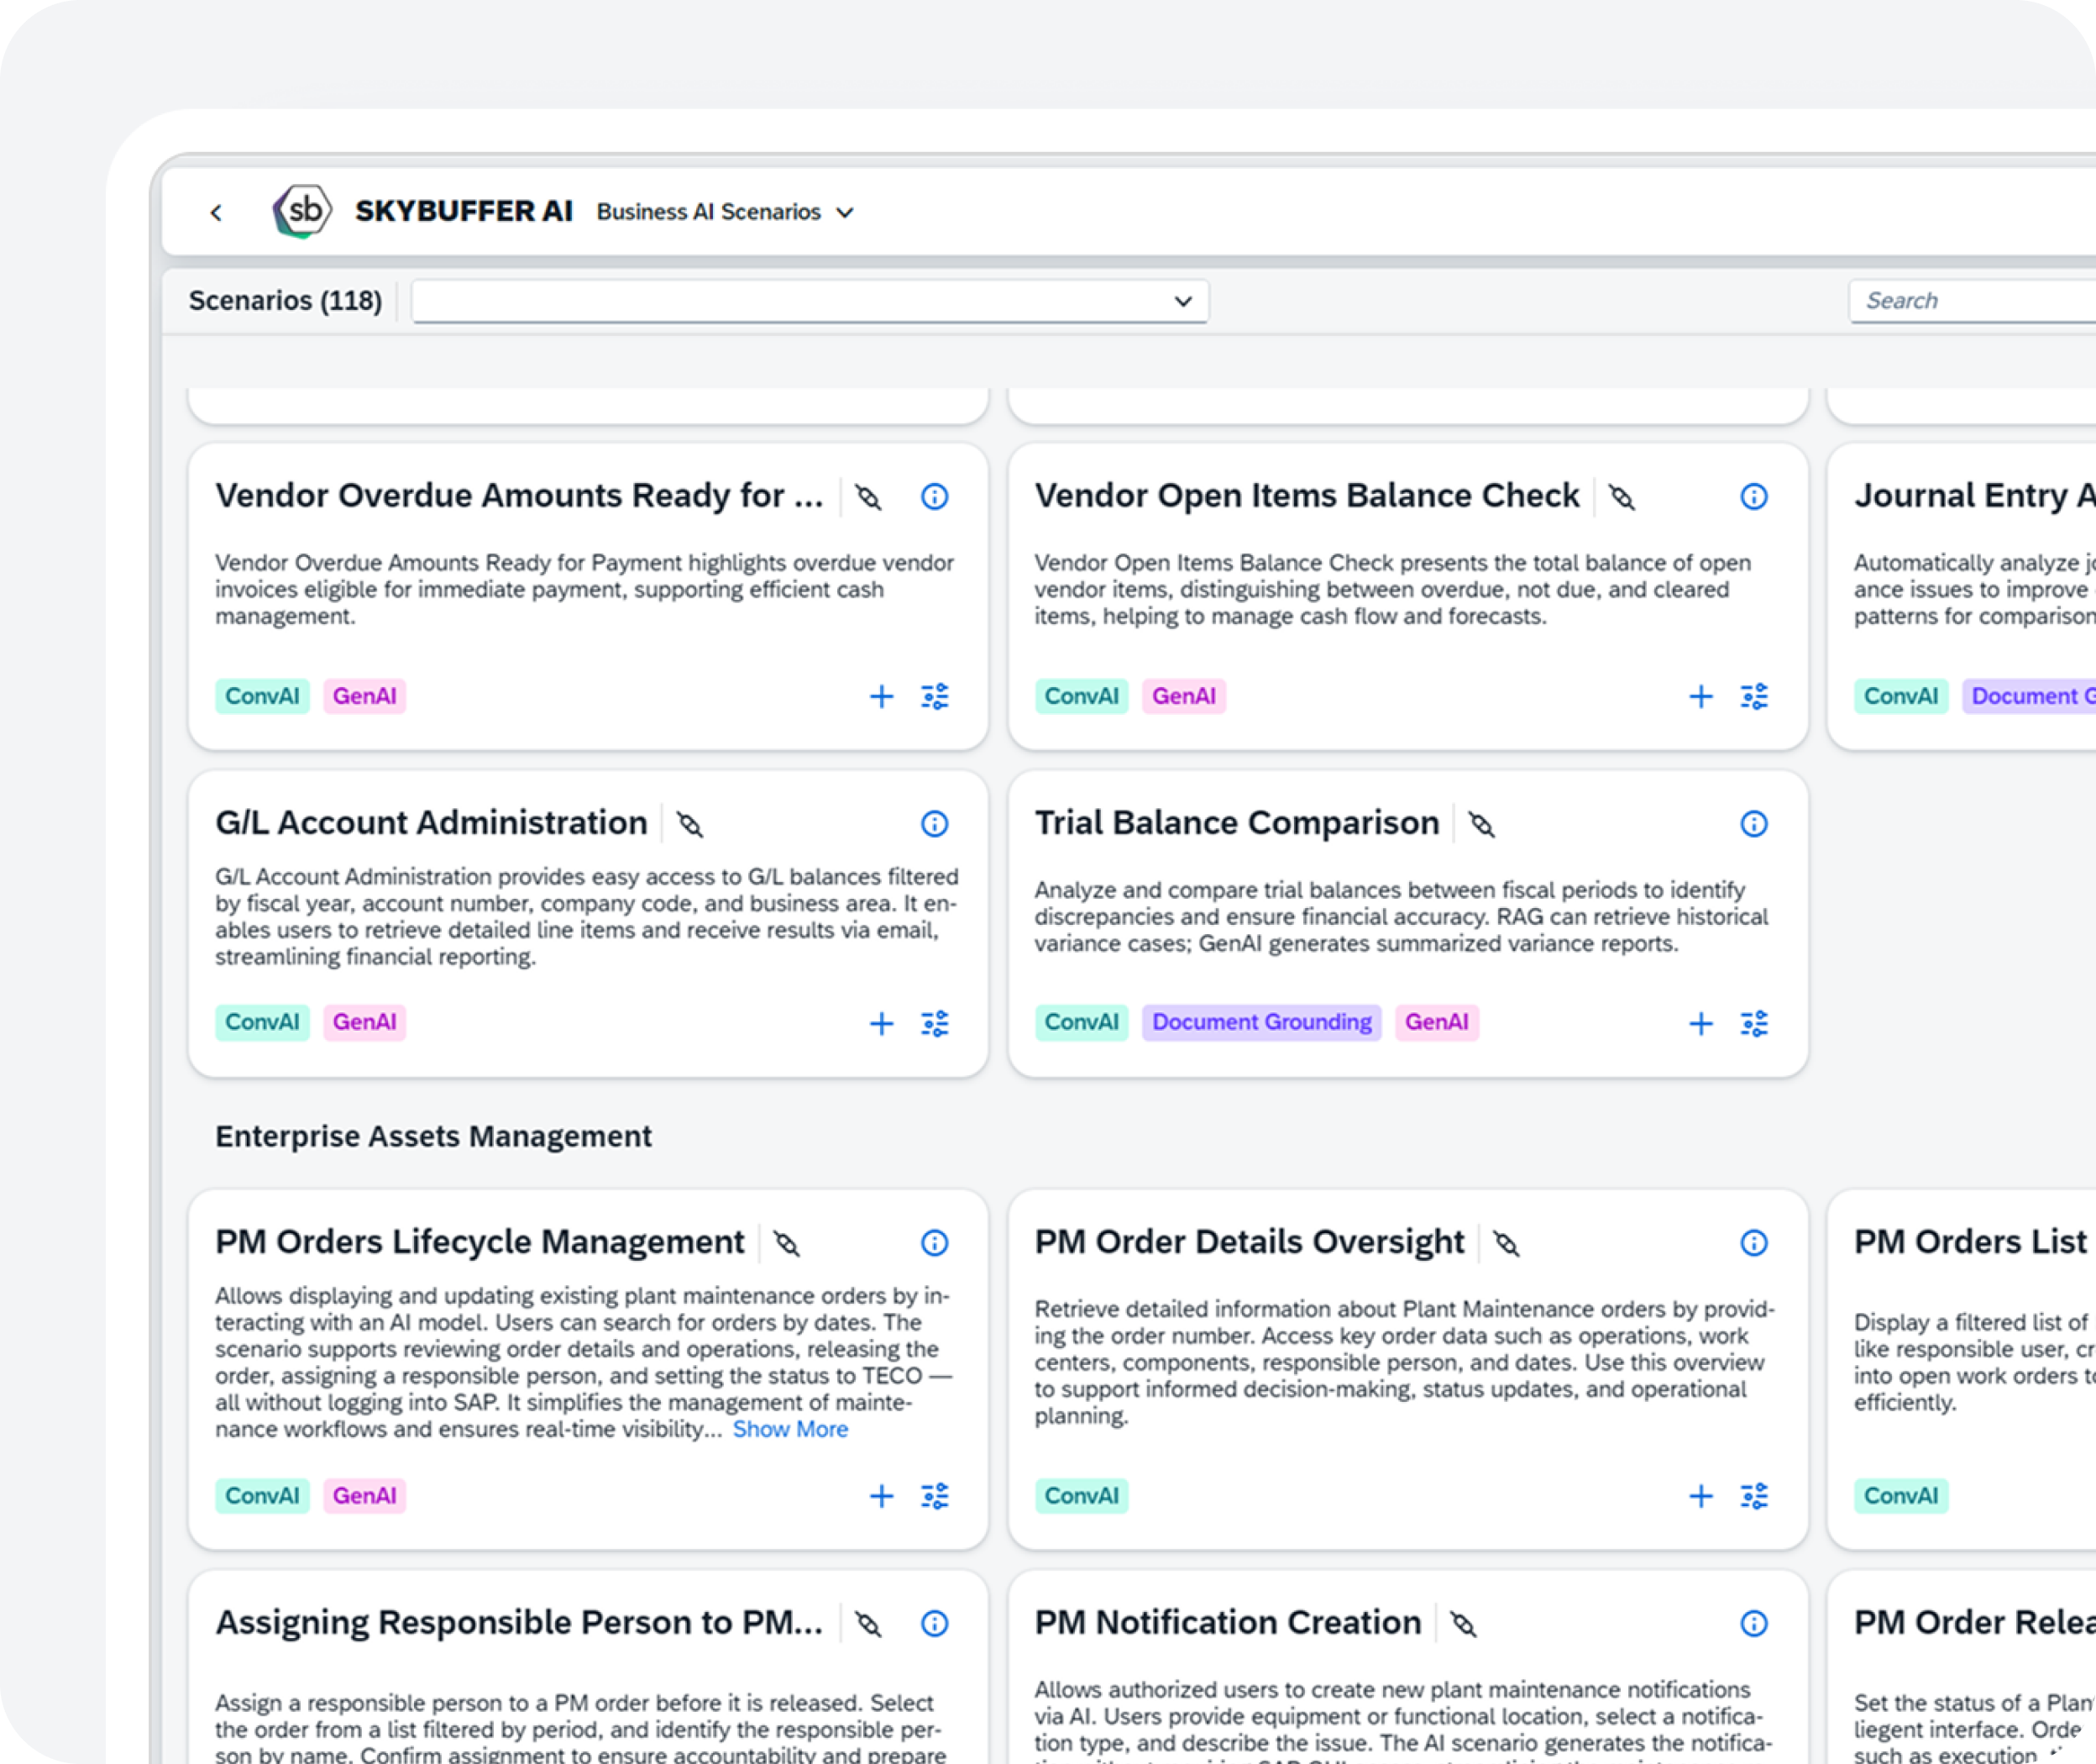
Task: Click the back arrow in header
Action: pyautogui.click(x=216, y=212)
